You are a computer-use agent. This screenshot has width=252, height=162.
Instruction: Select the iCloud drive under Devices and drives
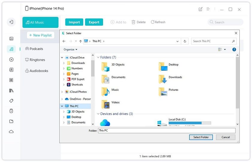coord(105,122)
